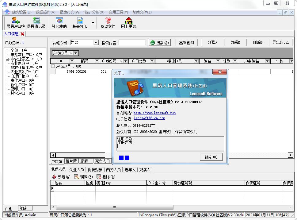Select the 000201 编号 cell
The width and height of the screenshot is (297, 220).
point(87,71)
